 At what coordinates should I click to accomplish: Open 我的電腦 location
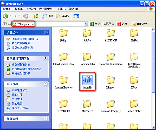click(17, 104)
